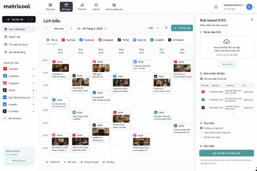Click Đã lên lịch legend item
The height and width of the screenshot is (171, 257).
(x=53, y=162)
